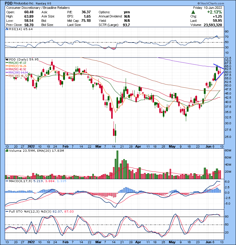Click the High value 63.89

pos(29,17)
